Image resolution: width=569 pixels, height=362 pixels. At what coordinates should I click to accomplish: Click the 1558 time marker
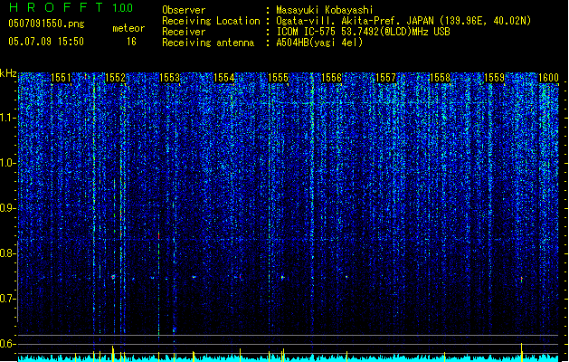coord(440,78)
